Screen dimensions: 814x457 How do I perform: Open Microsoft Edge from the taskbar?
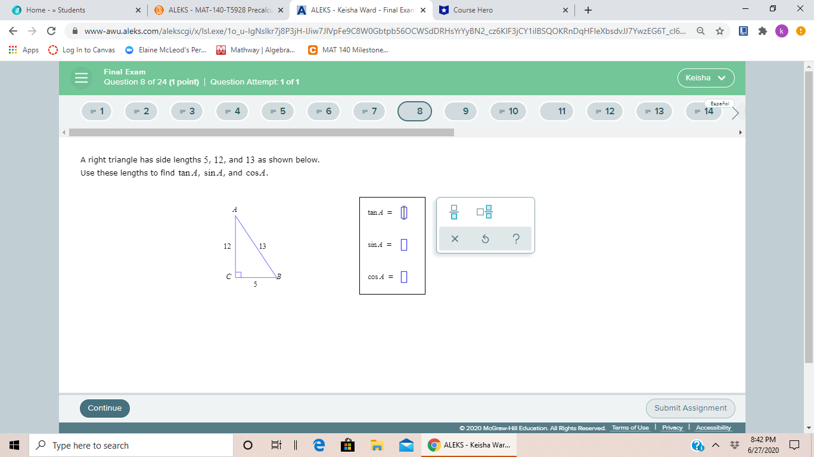pos(318,445)
